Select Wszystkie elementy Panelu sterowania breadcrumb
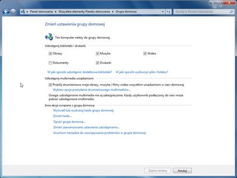 point(84,12)
